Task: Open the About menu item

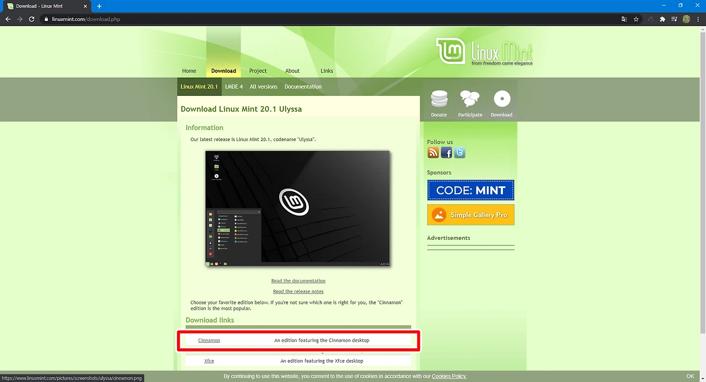Action: point(292,71)
